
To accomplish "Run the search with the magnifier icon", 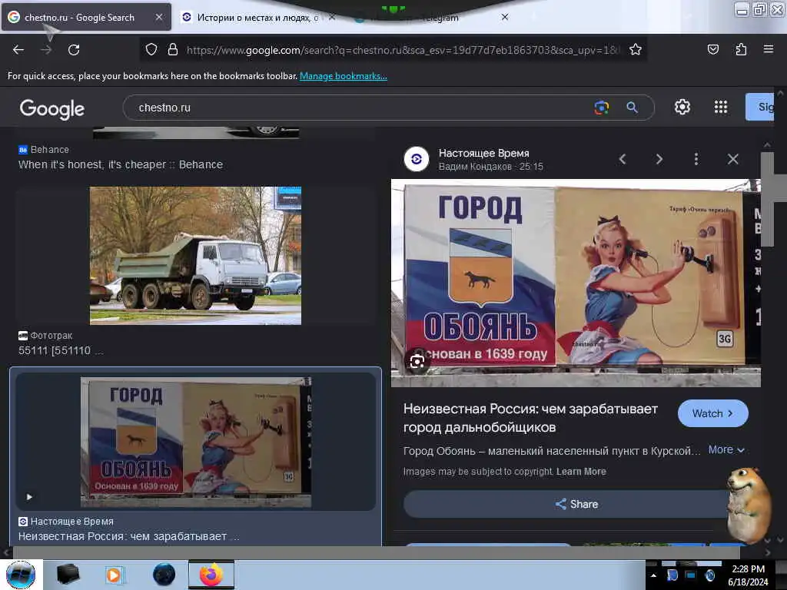I will click(x=632, y=108).
